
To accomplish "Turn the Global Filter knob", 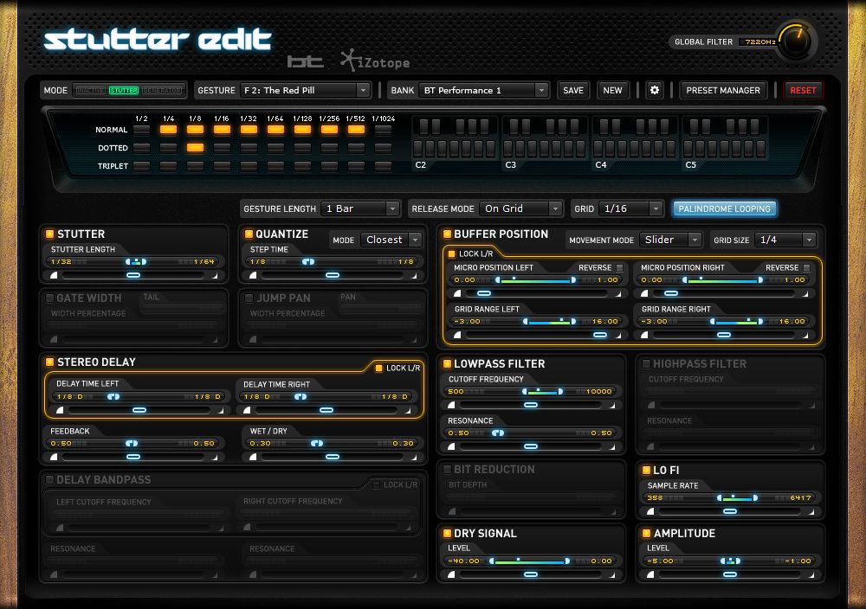I will (x=795, y=41).
